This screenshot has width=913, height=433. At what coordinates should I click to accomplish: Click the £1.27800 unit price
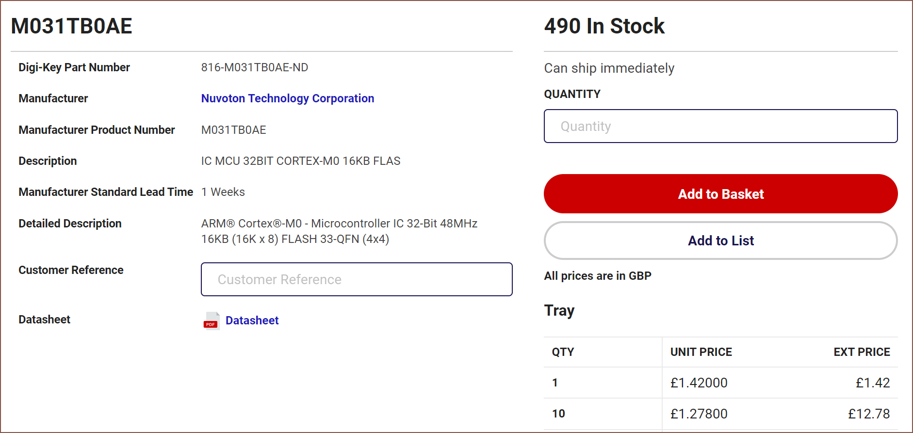(x=699, y=414)
